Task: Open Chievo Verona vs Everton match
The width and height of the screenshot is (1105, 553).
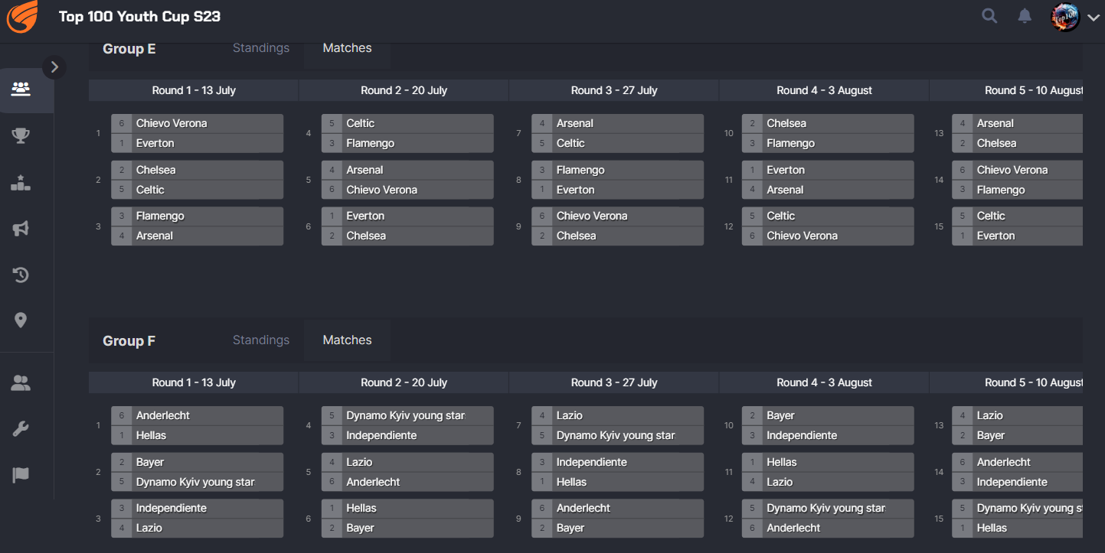Action: [x=197, y=133]
